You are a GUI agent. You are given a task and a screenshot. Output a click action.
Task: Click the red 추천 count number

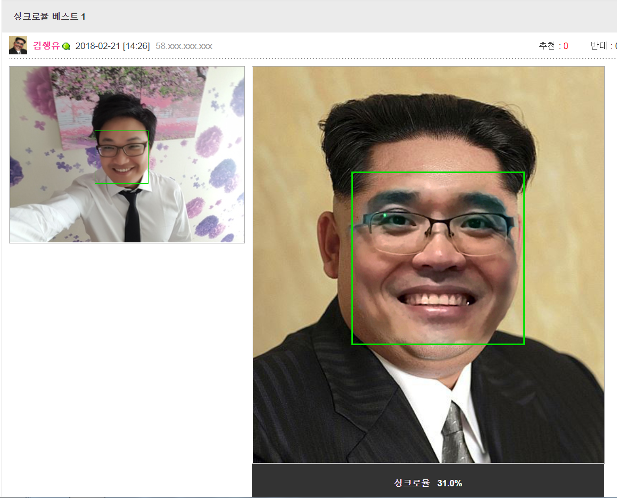pos(565,46)
